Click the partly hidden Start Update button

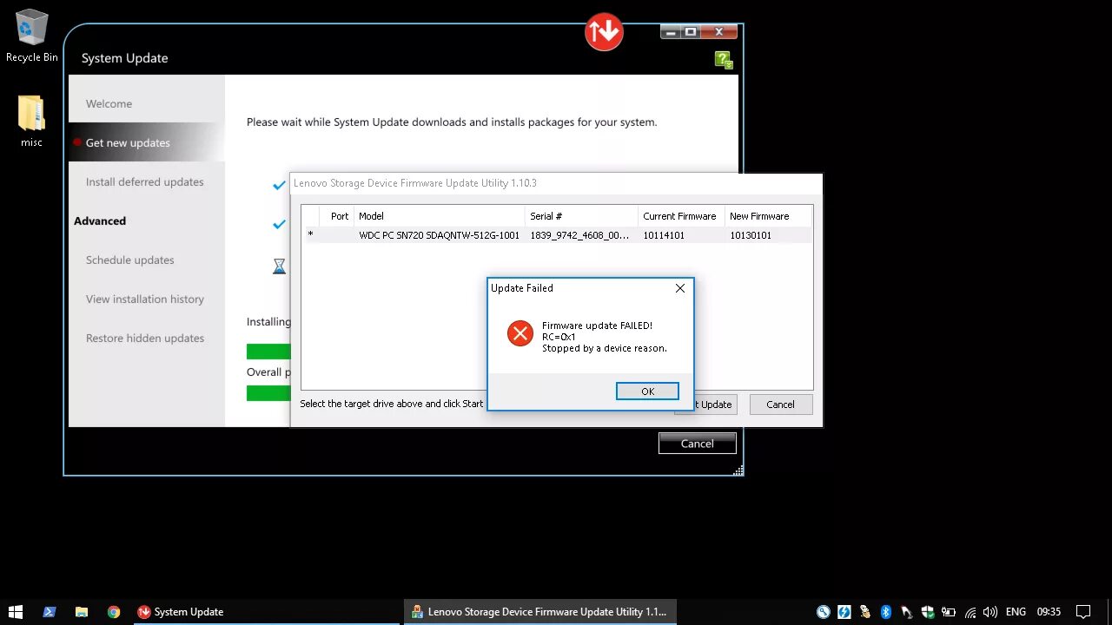(716, 405)
